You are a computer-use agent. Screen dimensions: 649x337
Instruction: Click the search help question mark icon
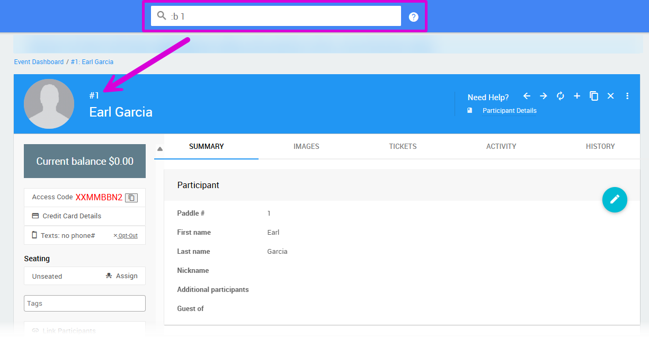(x=414, y=17)
